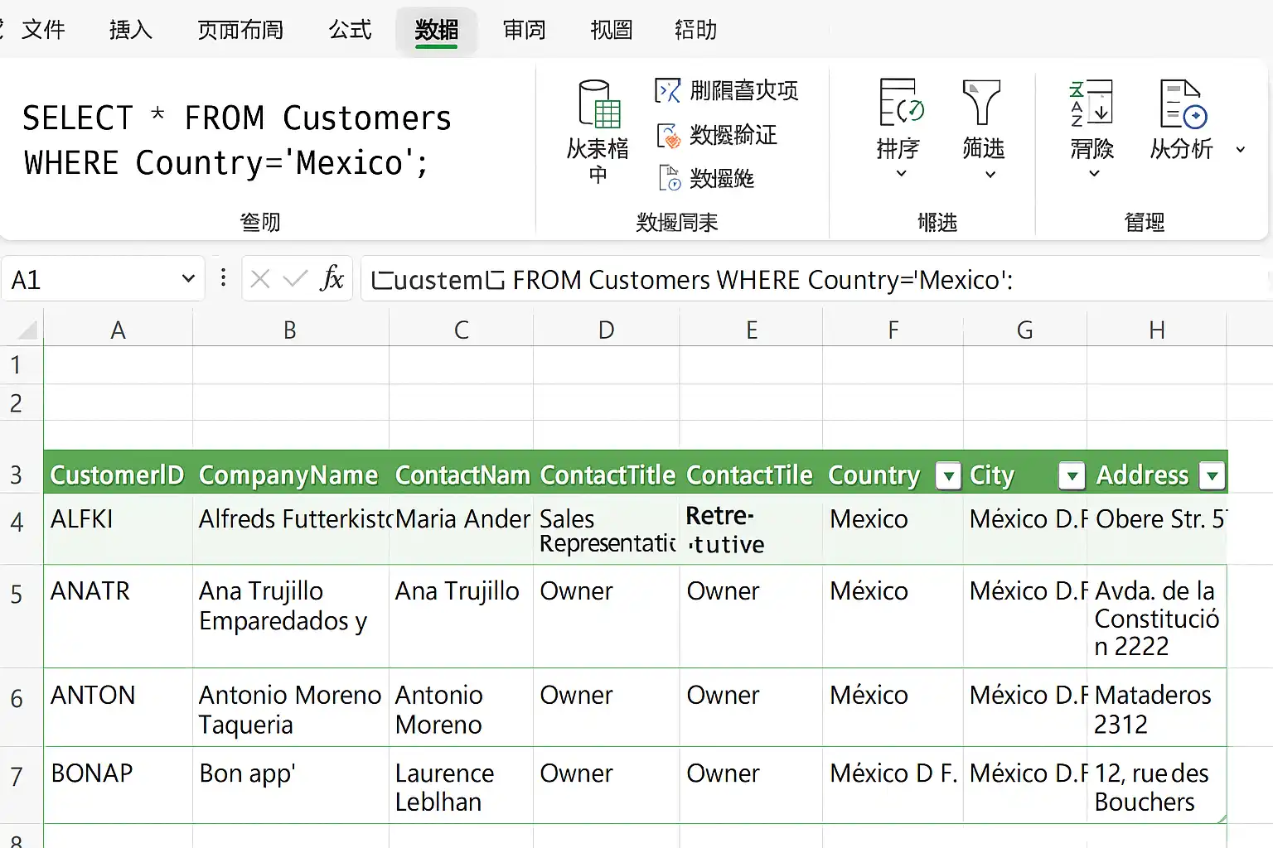Click the remove duplicates icon

667,90
